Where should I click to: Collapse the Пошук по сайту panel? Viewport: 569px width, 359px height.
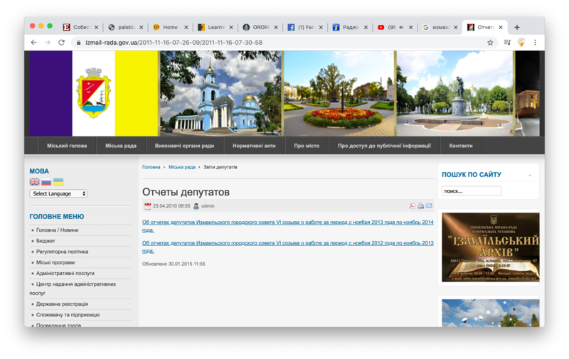[x=529, y=175]
